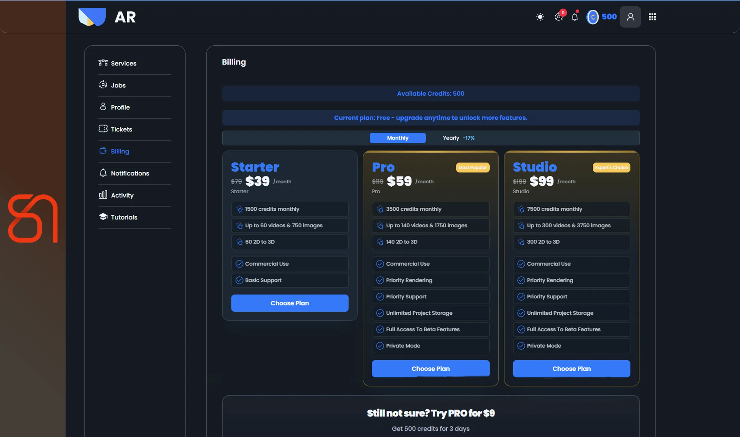This screenshot has width=740, height=437.
Task: Click the Services sidebar icon
Action: point(103,63)
